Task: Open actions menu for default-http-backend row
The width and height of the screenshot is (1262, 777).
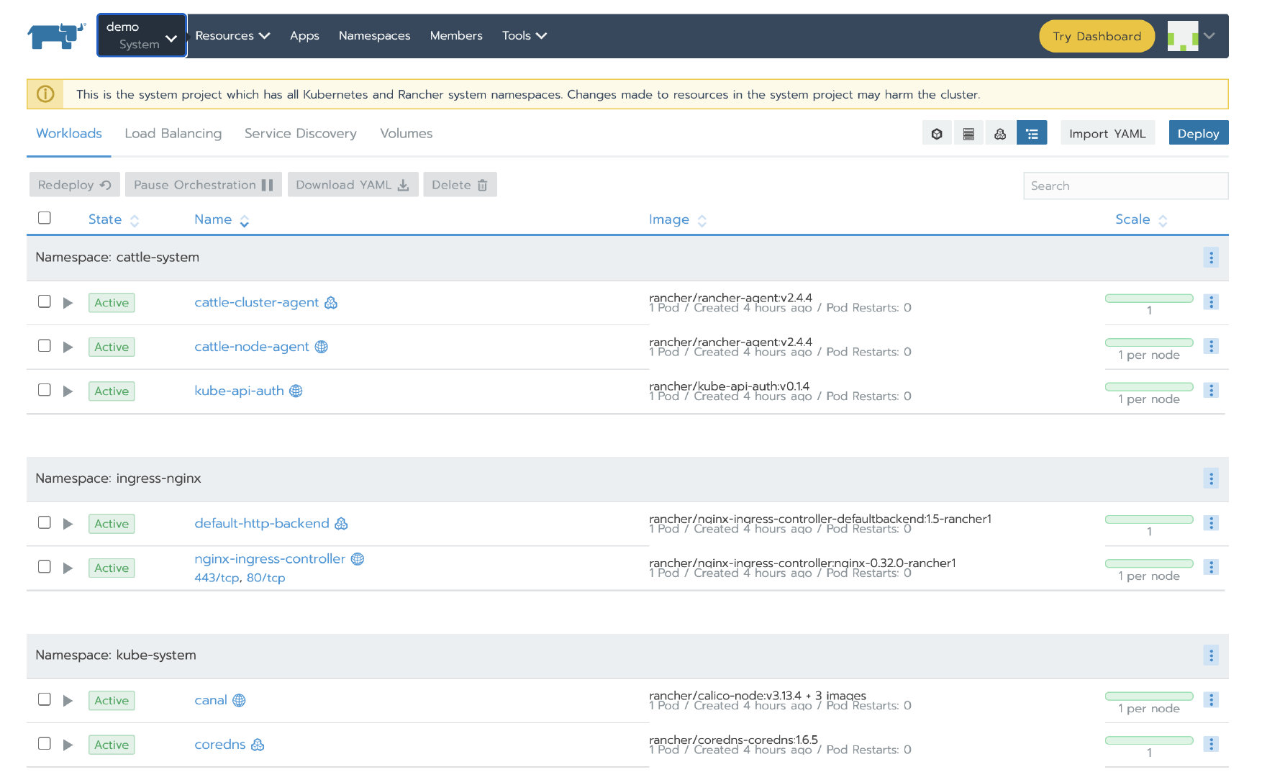Action: tap(1211, 523)
